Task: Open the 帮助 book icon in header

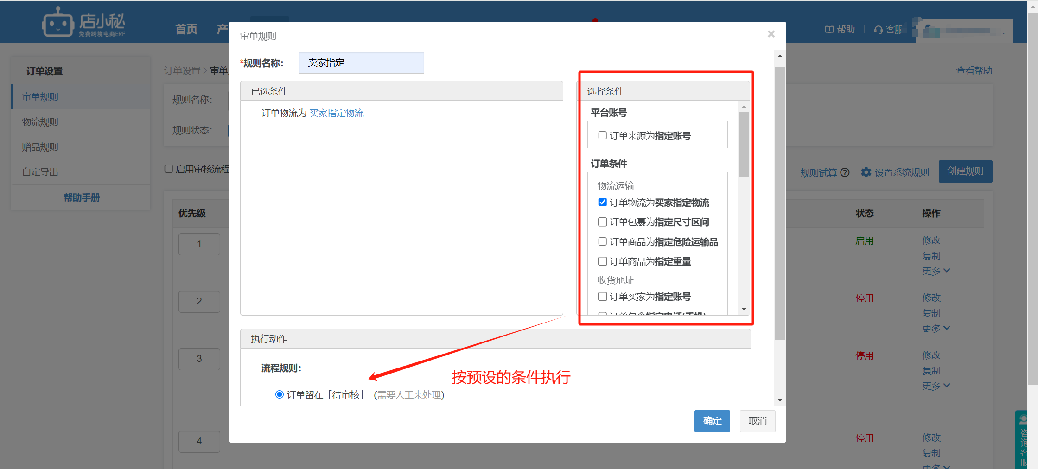Action: (x=829, y=30)
